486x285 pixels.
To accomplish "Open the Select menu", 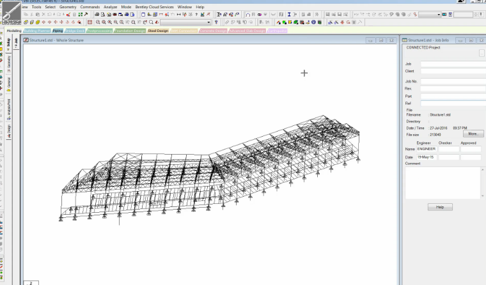I will tap(51, 7).
